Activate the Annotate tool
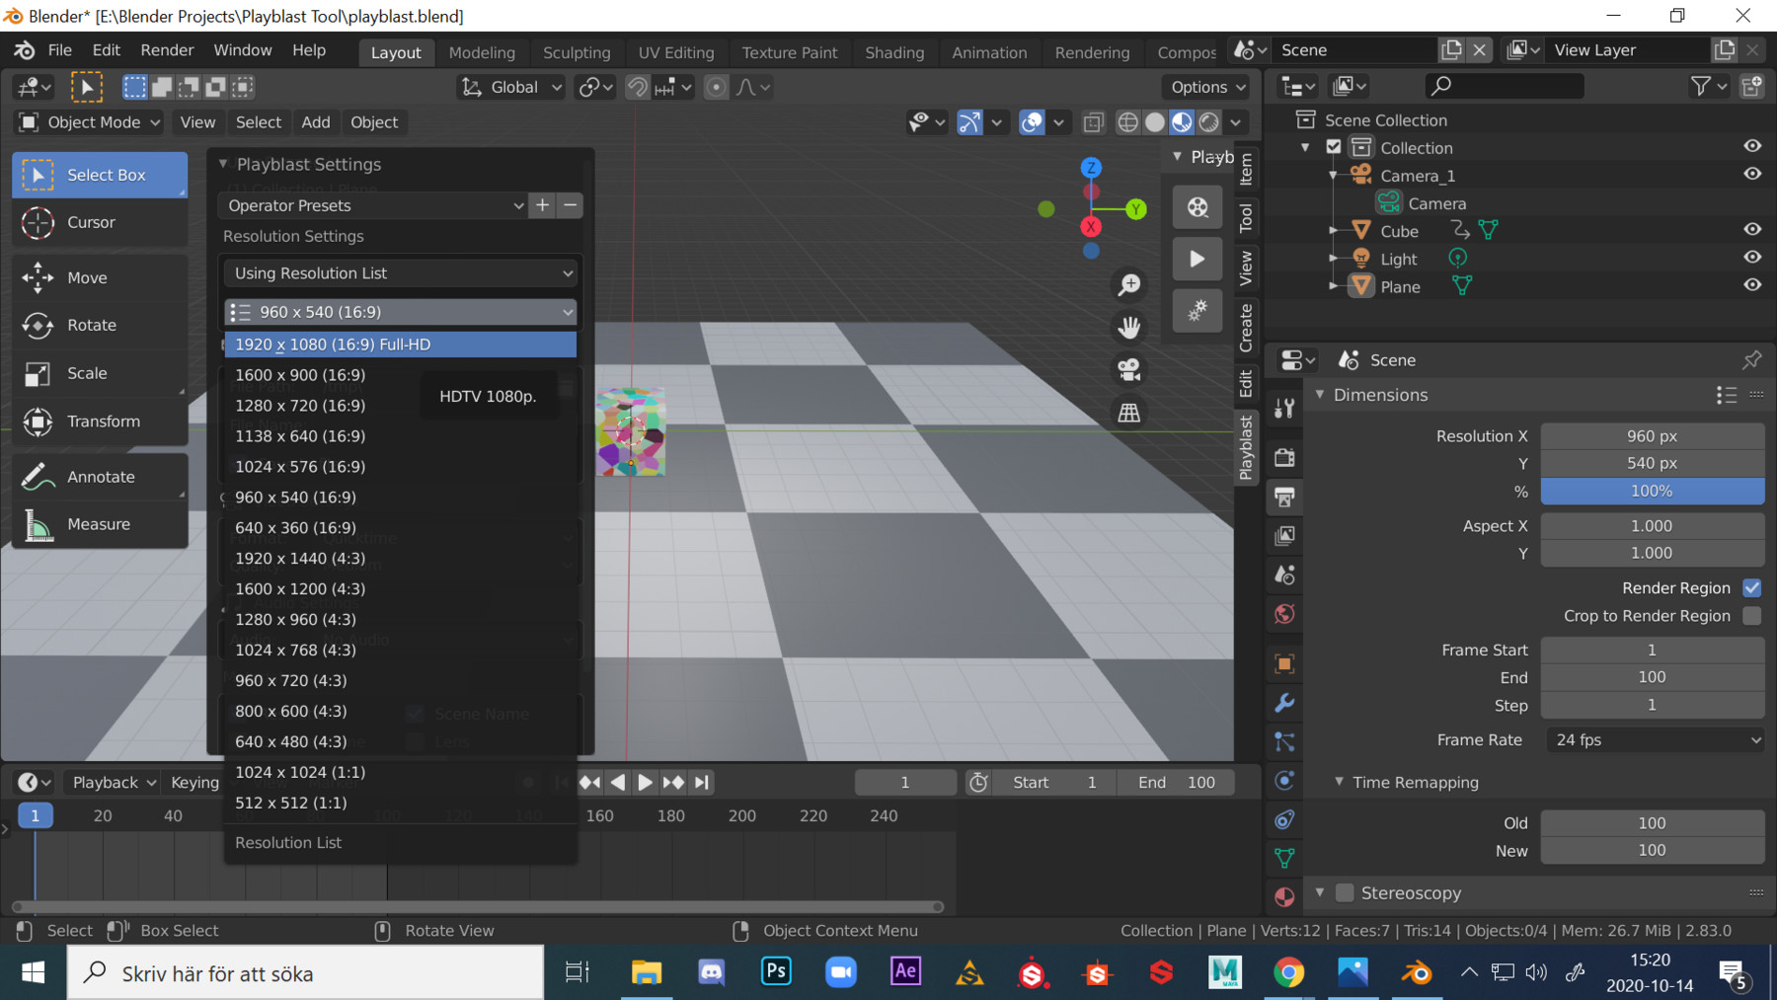 tap(100, 477)
